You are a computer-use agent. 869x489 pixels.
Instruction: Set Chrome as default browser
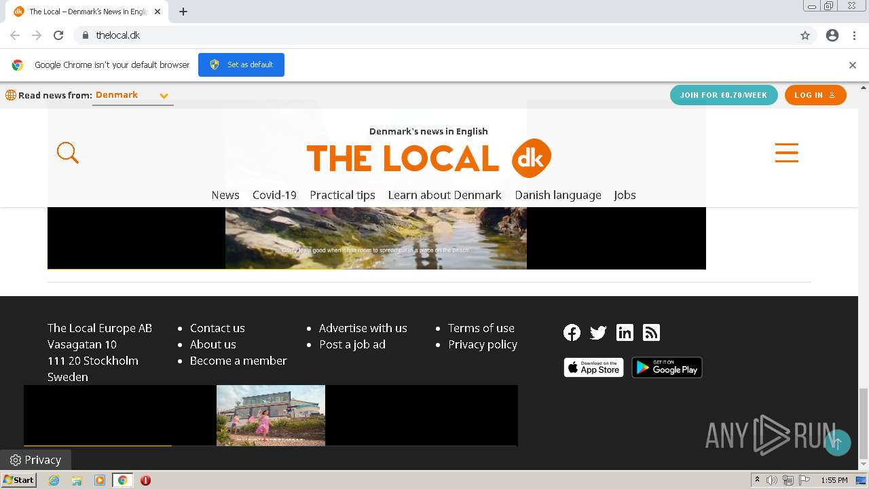tap(241, 65)
